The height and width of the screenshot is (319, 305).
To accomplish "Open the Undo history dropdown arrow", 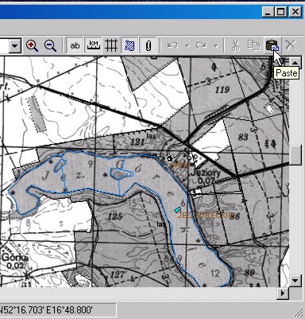I will pos(187,46).
